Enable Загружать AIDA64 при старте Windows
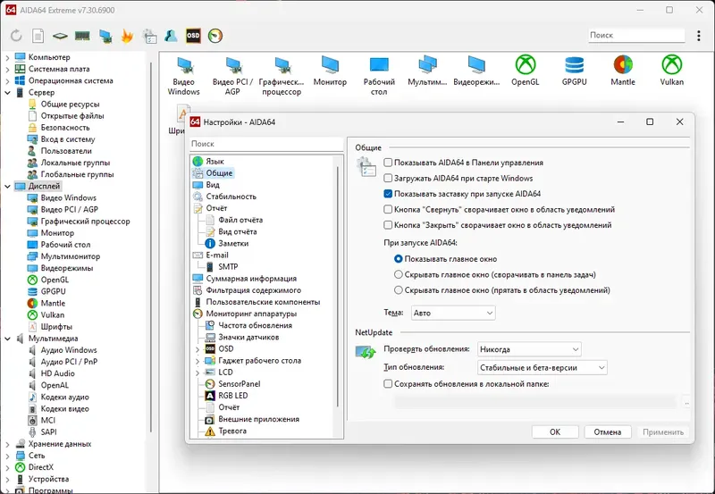The height and width of the screenshot is (494, 715). (x=388, y=178)
